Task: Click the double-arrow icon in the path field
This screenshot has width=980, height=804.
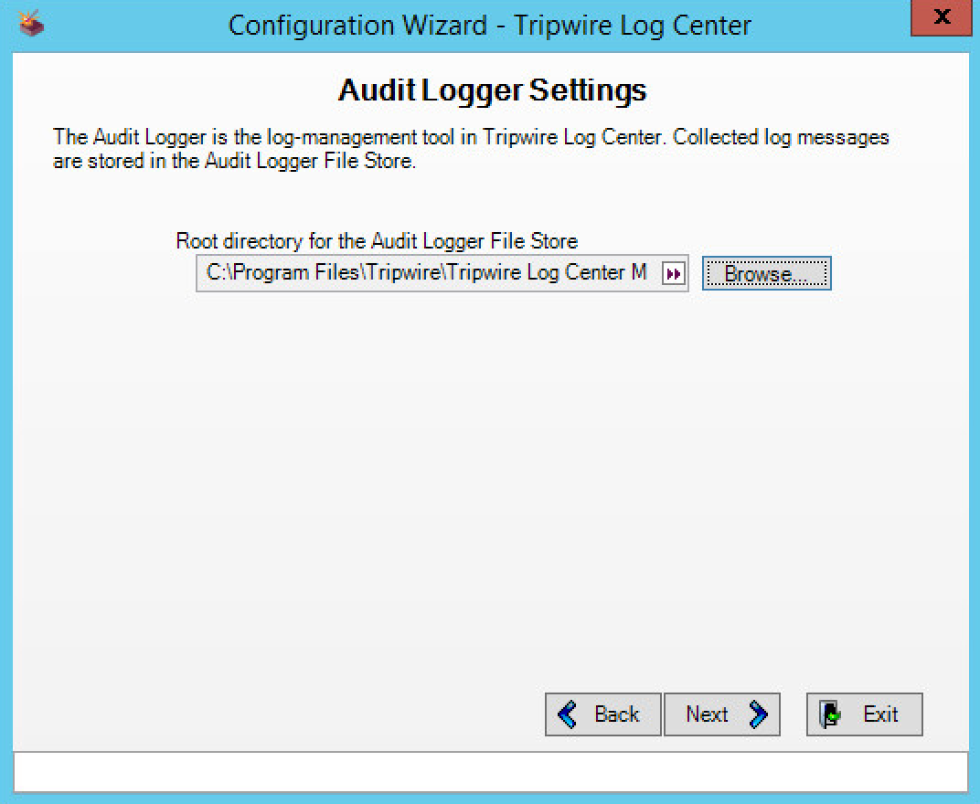Action: point(673,273)
